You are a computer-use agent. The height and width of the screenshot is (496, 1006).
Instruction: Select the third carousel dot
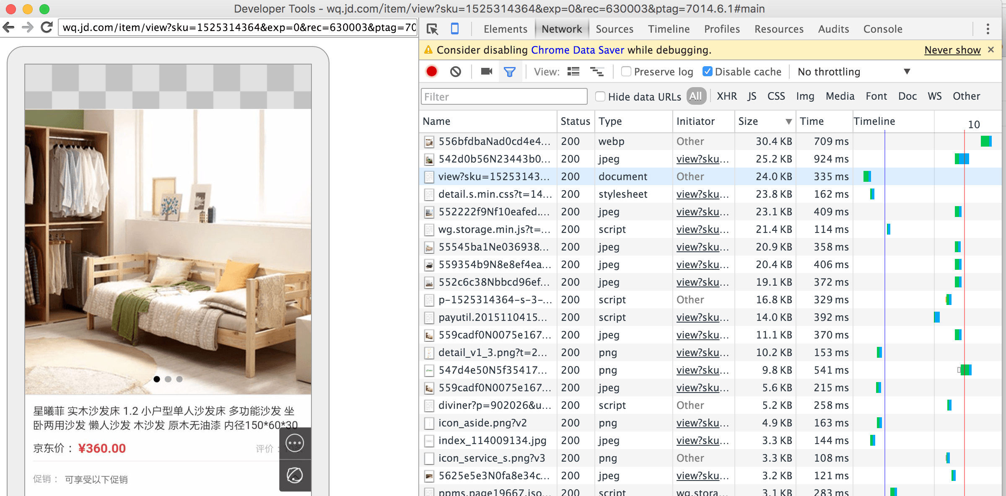pyautogui.click(x=179, y=379)
